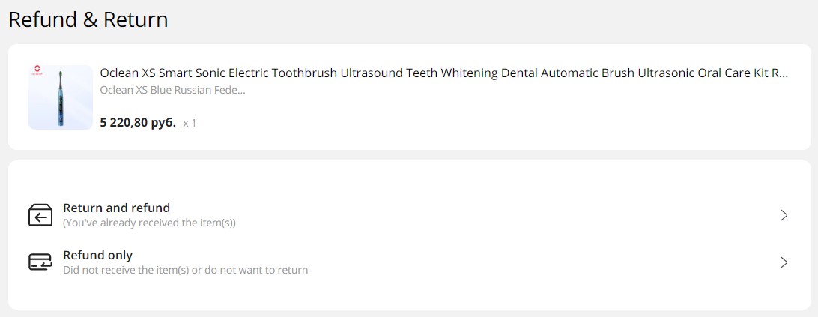Click empty space in the product card
Image resolution: width=818 pixels, height=317 pixels.
[x=496, y=120]
